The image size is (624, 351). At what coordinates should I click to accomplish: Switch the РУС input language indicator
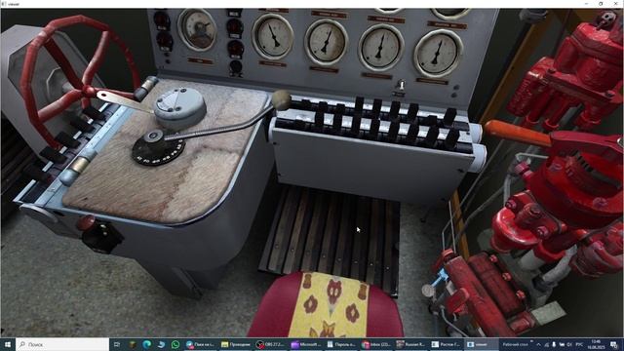pyautogui.click(x=579, y=344)
